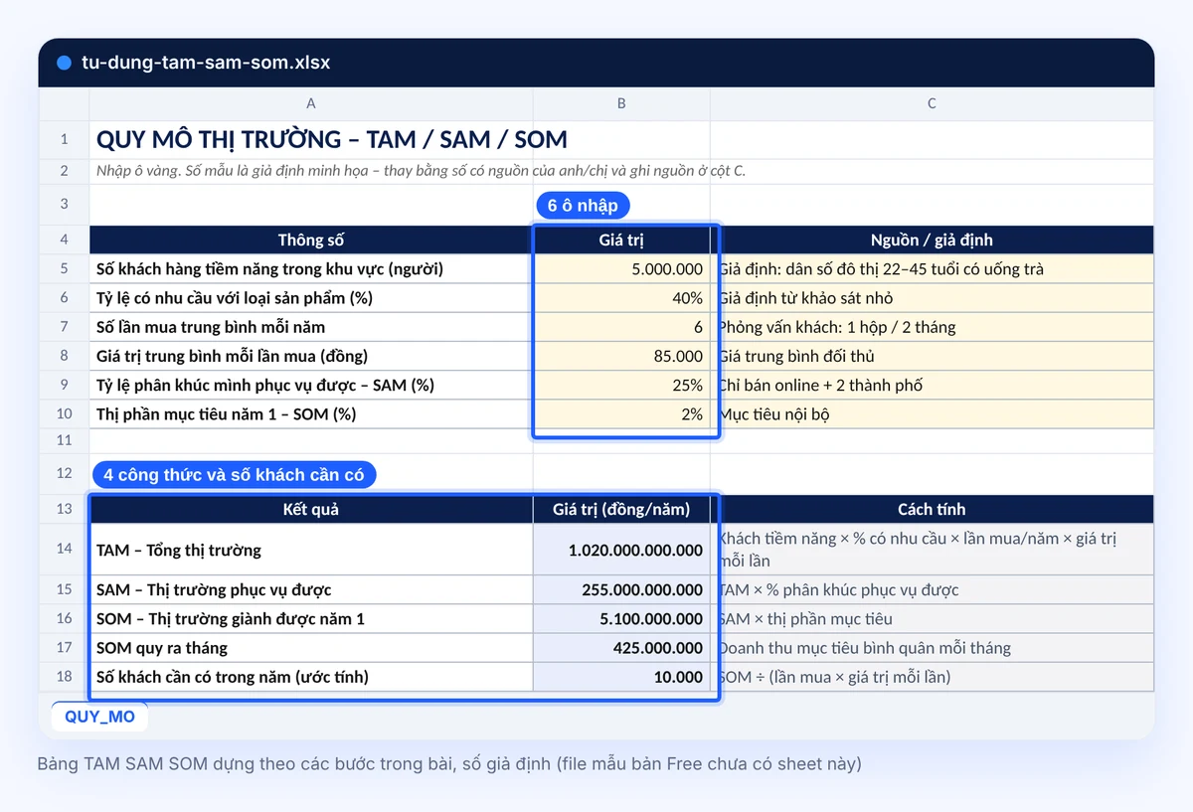Select input cell with value 6
This screenshot has height=812, width=1193.
pos(621,327)
